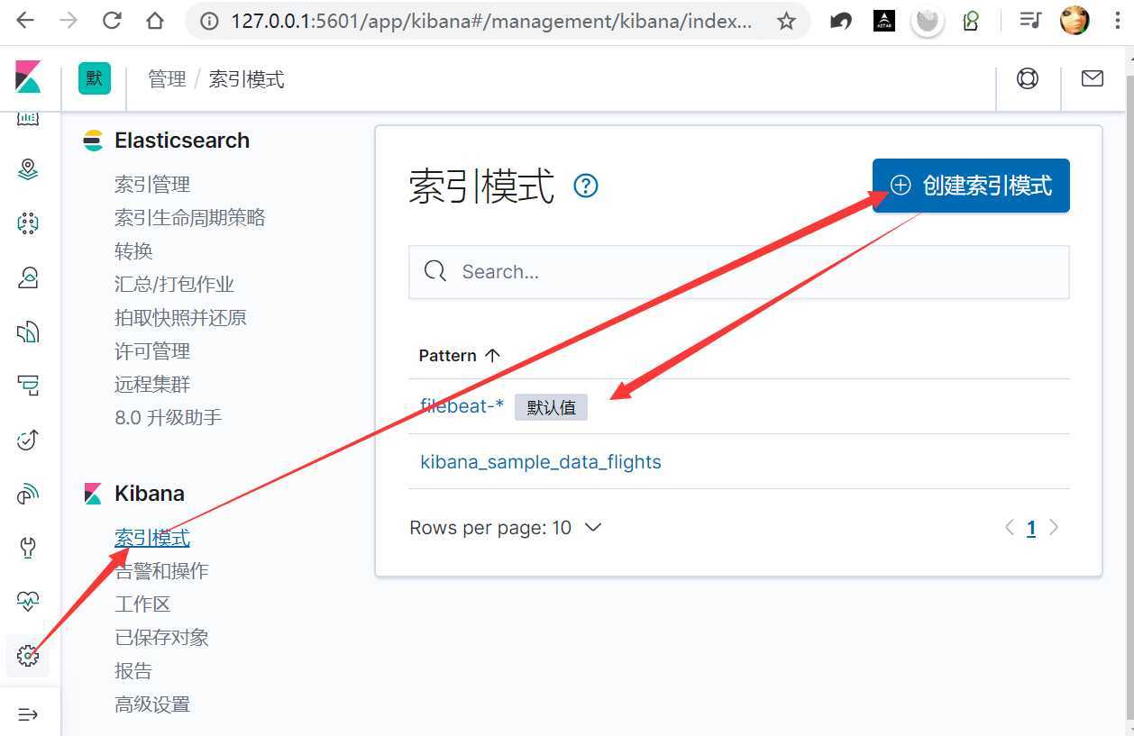Click the browser forward arrow
The height and width of the screenshot is (736, 1134).
69,21
